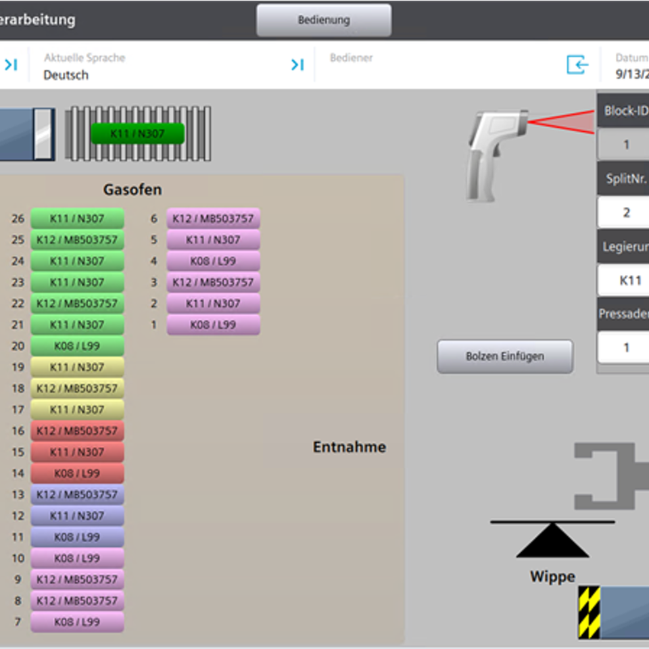The height and width of the screenshot is (649, 649).
Task: Select the green K11 / N307 billet on conveyor
Action: 137,134
